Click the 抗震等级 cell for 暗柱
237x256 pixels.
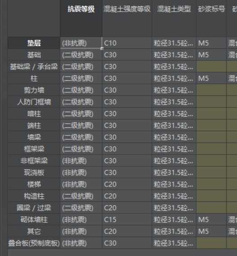coord(81,113)
